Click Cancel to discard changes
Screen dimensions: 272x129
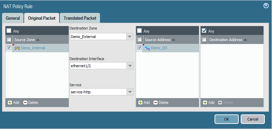pos(253,119)
